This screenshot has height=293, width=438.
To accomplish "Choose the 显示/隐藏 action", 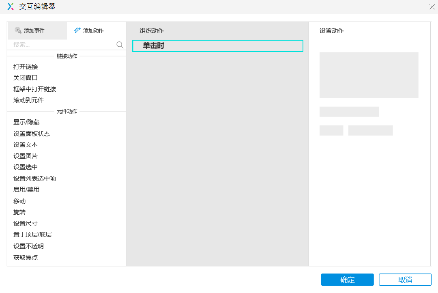I will (26, 122).
